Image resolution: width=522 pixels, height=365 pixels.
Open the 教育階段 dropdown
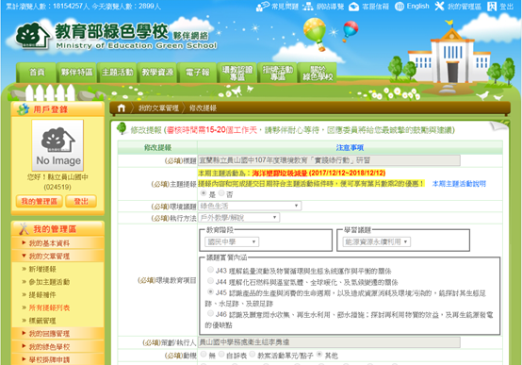coord(232,242)
